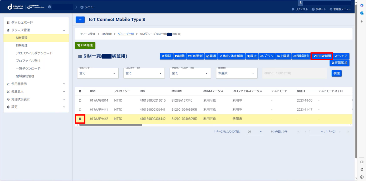The width and height of the screenshot is (366, 181).
Task: Click the ICGW利用 button
Action: click(x=322, y=56)
